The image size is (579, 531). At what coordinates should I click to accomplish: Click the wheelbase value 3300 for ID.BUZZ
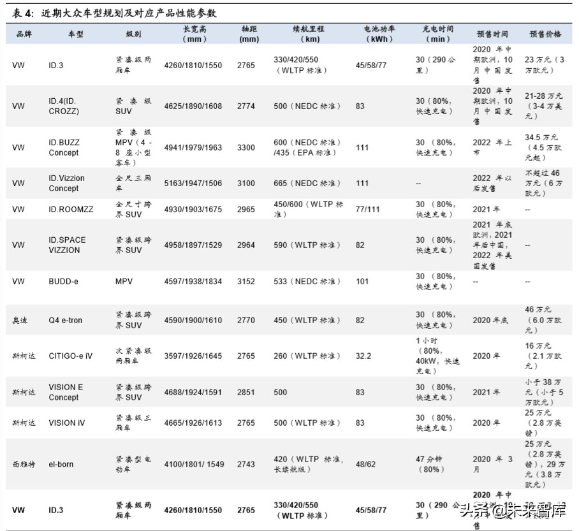tap(246, 147)
